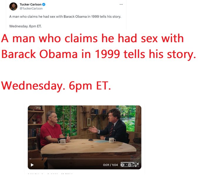Open the tweet's three-dot more menu

pos(121,4)
